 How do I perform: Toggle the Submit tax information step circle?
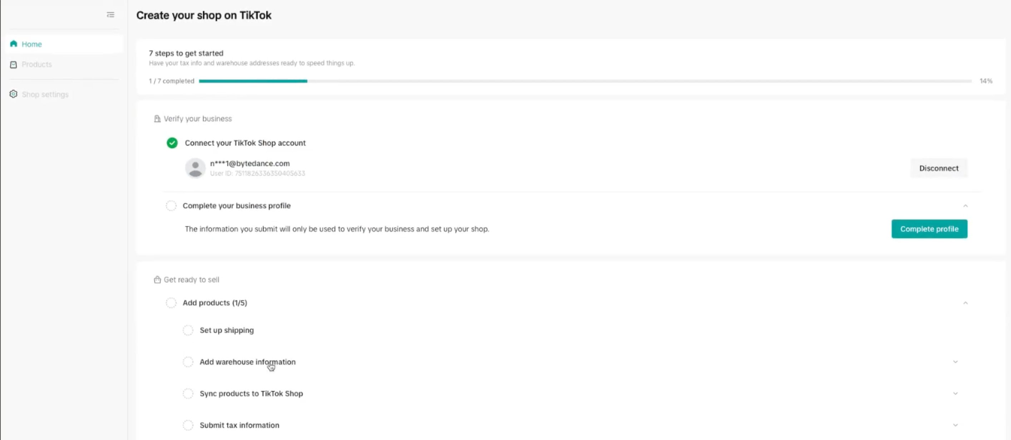click(x=188, y=425)
